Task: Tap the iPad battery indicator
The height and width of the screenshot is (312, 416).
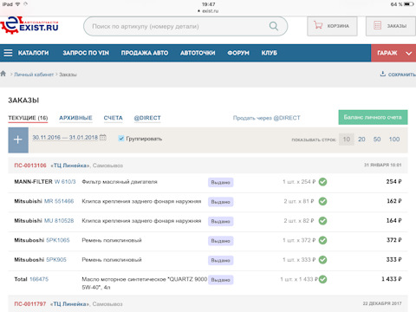Action: pos(408,4)
